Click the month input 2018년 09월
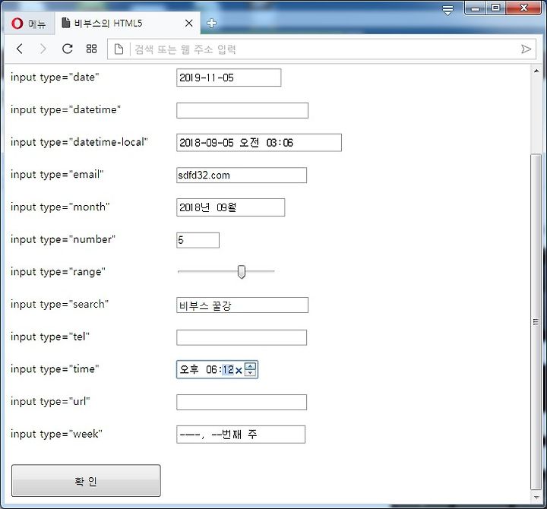The width and height of the screenshot is (547, 509). pyautogui.click(x=231, y=207)
